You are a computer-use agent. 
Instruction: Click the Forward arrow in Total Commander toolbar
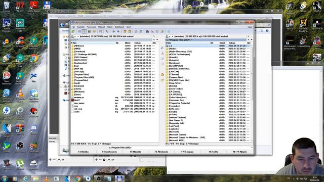click(118, 31)
